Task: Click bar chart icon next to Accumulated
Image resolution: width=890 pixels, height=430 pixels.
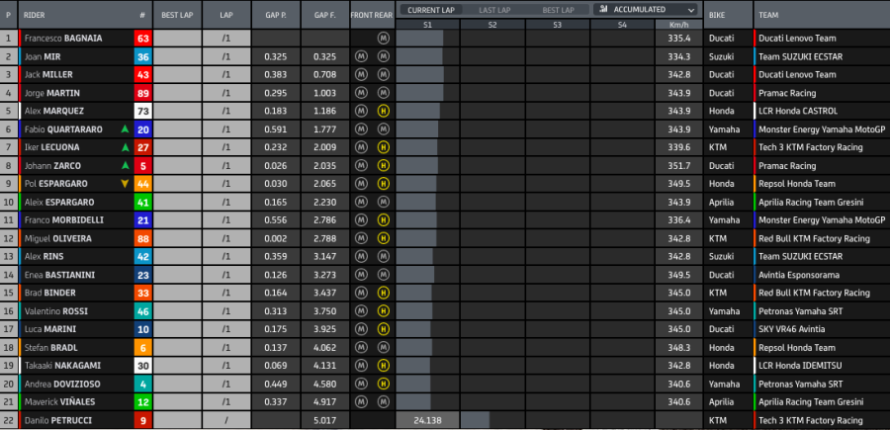Action: (602, 9)
